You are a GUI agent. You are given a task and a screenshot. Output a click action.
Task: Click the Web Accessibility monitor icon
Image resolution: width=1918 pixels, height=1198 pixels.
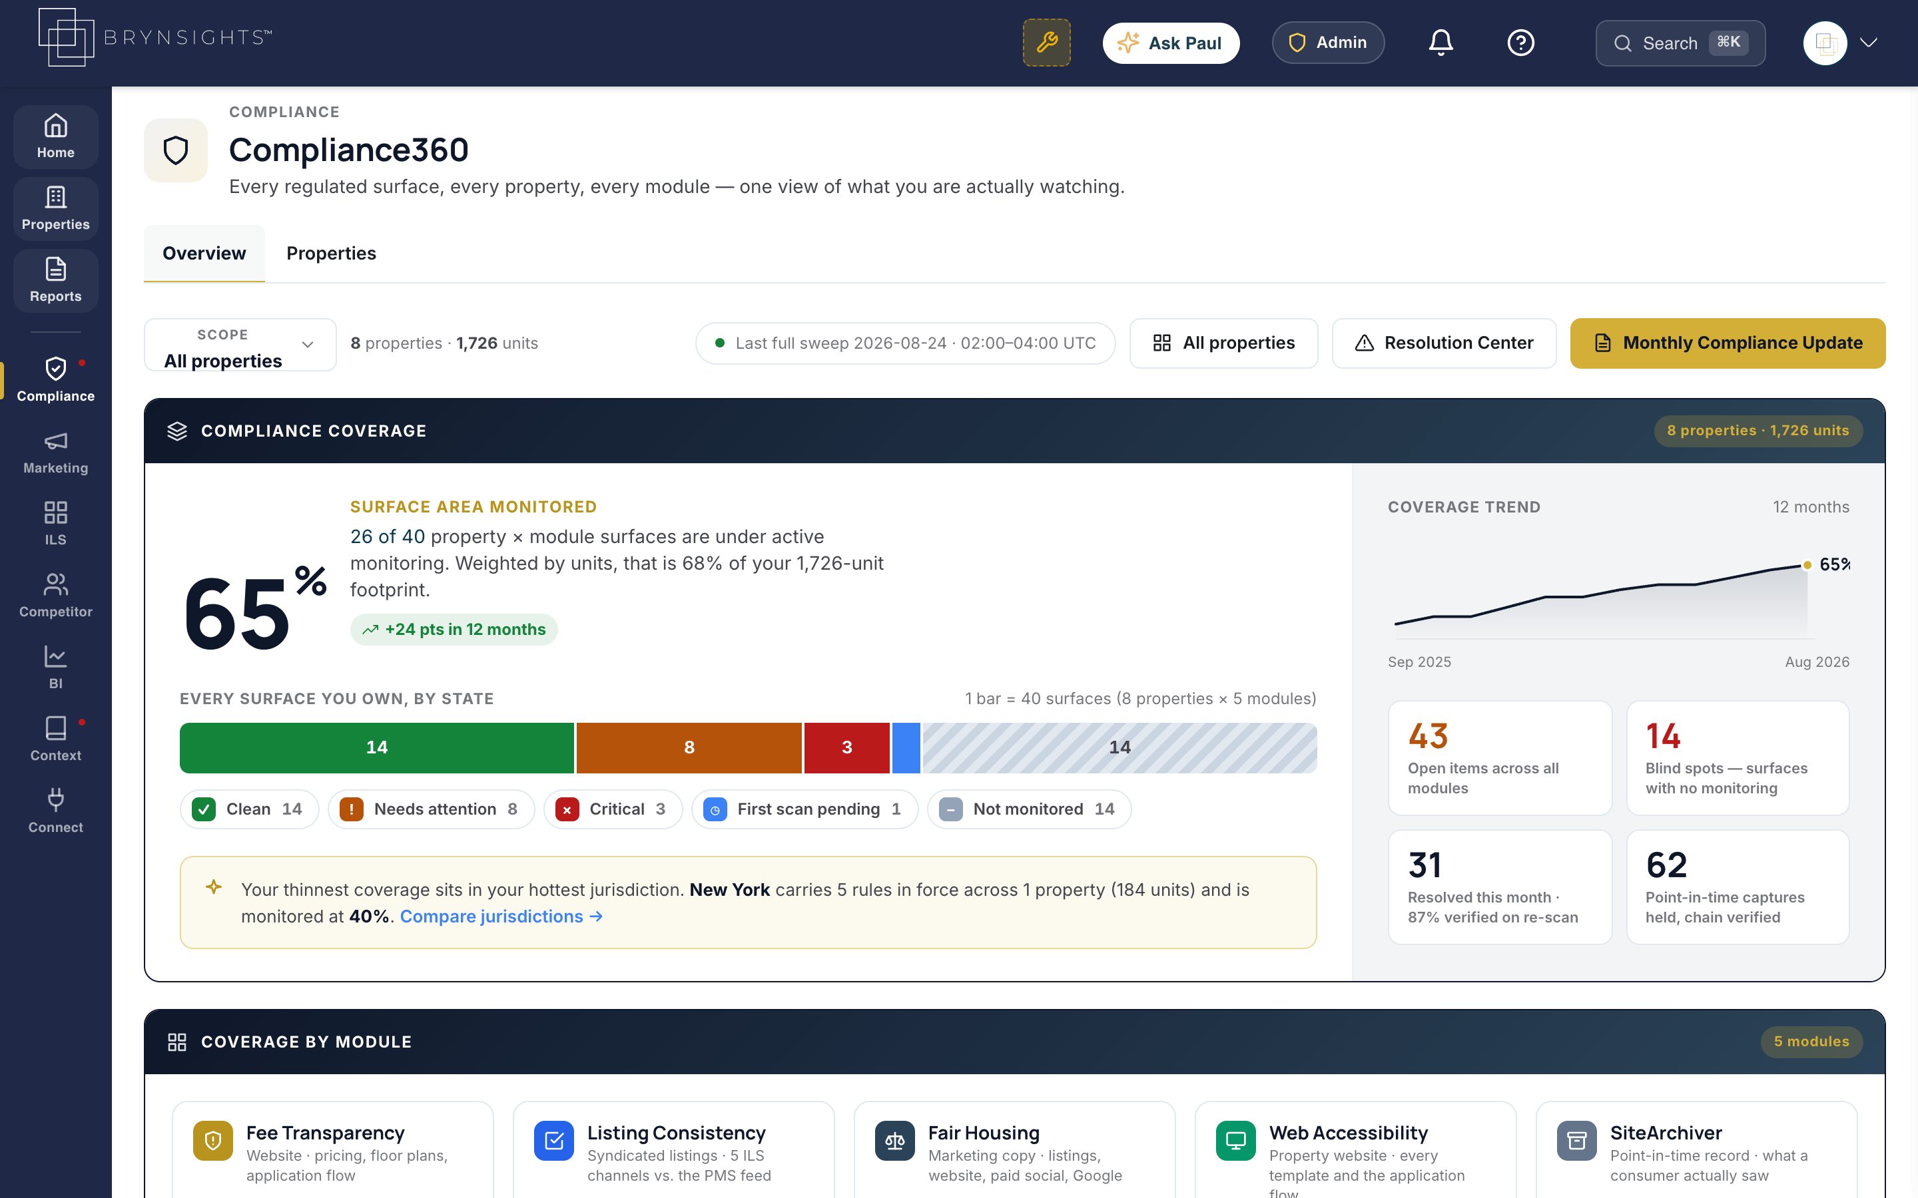click(x=1235, y=1141)
